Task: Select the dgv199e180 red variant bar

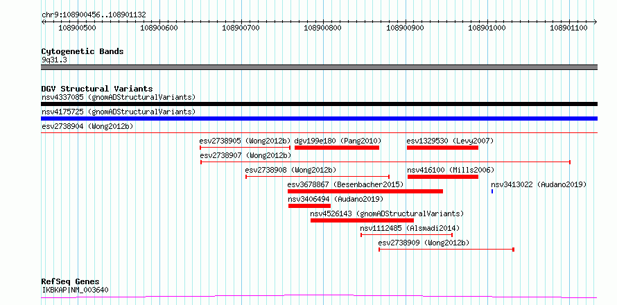Action: (x=337, y=148)
